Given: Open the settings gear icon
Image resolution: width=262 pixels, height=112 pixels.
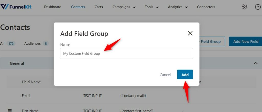Looking at the screenshot, I should (244, 7).
